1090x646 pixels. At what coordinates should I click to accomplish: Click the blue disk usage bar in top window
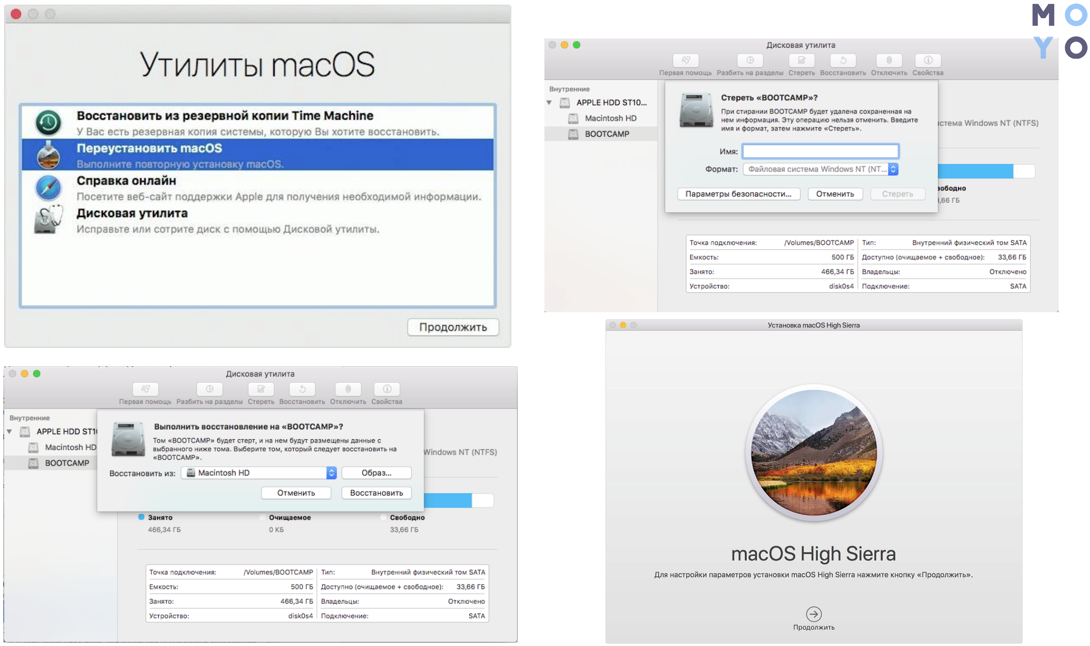coord(975,171)
